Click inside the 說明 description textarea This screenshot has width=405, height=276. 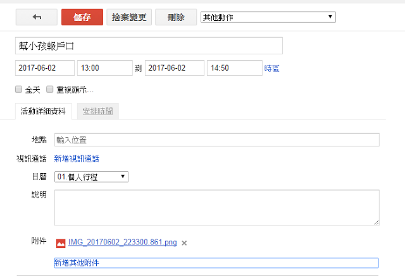click(217, 208)
